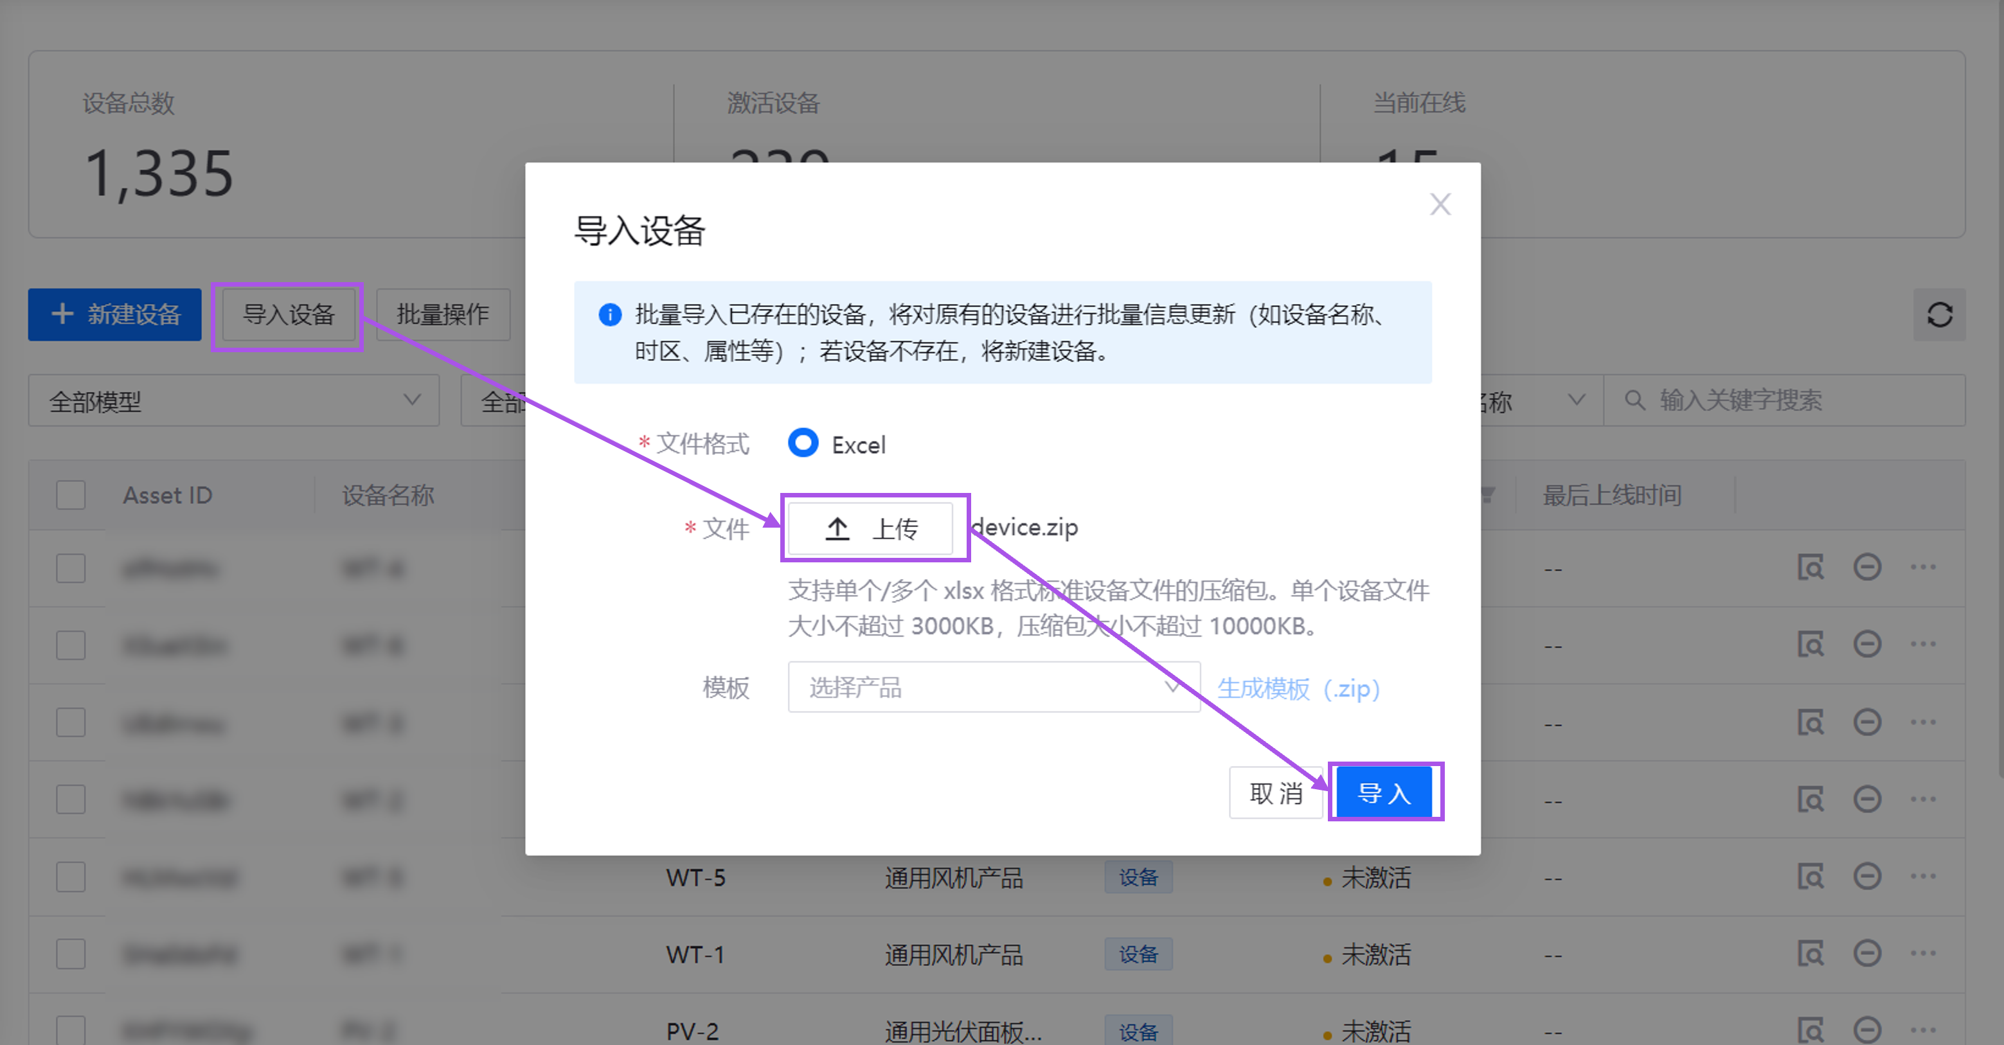2004x1045 pixels.
Task: Click the 设备 tag in the WT-1 row
Action: (1138, 954)
